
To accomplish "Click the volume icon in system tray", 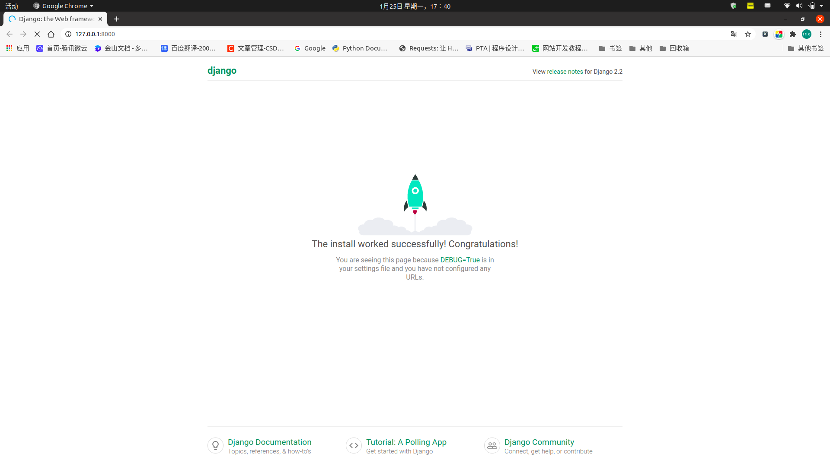I will [x=799, y=6].
